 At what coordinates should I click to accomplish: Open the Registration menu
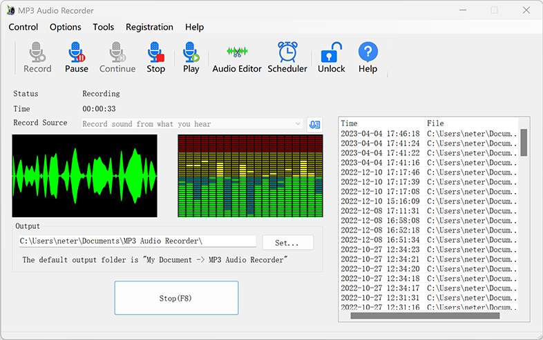149,27
